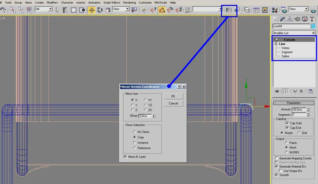Click the Pin Stack icon
Viewport: 318px width, 184px height.
(x=276, y=91)
